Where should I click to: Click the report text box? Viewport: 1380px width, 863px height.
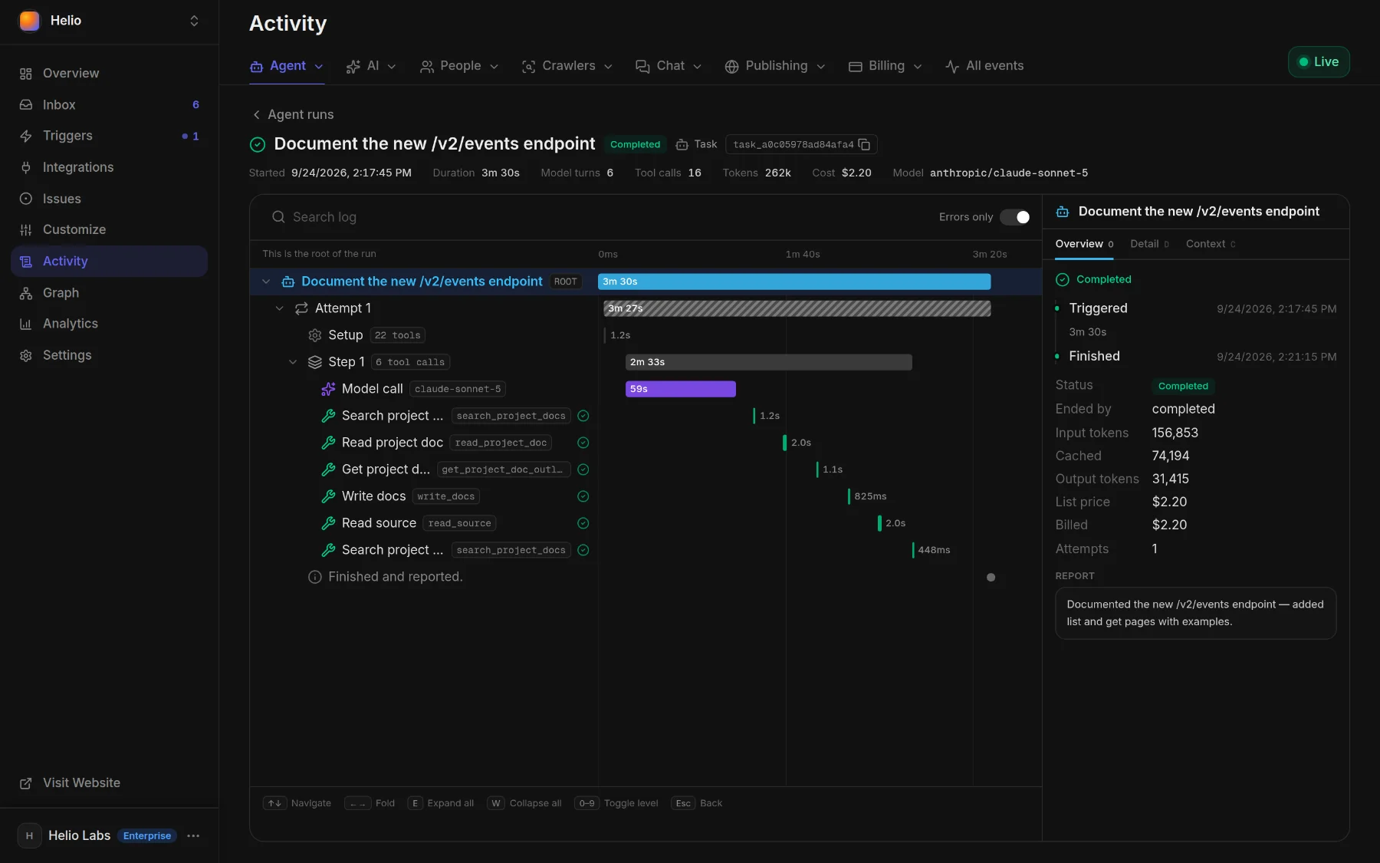(1195, 613)
